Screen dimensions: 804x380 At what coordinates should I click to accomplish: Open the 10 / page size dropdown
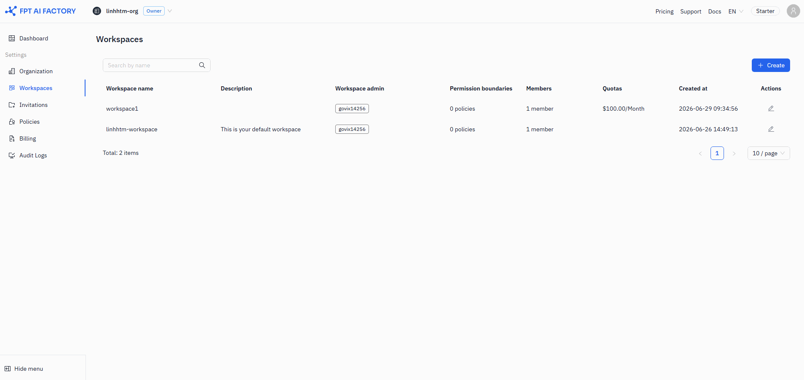point(769,153)
